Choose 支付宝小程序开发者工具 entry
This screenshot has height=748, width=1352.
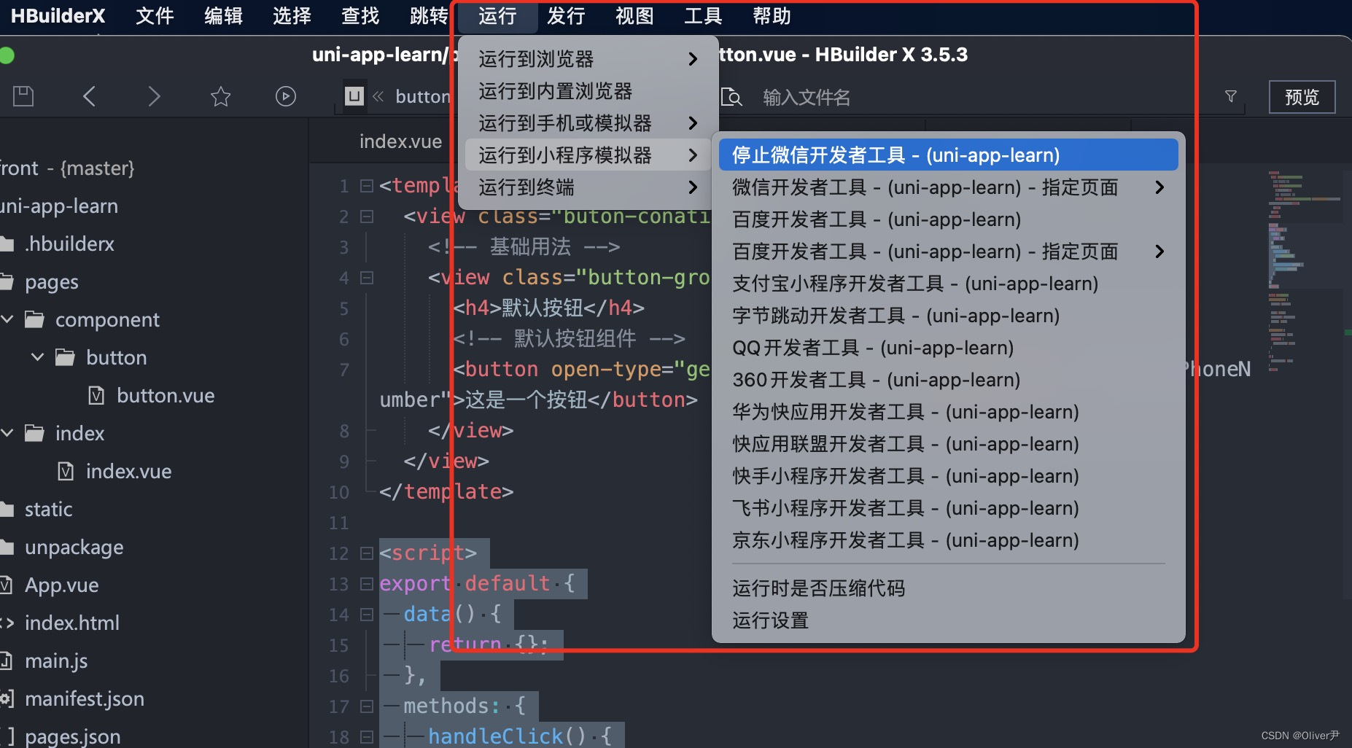pyautogui.click(x=948, y=284)
